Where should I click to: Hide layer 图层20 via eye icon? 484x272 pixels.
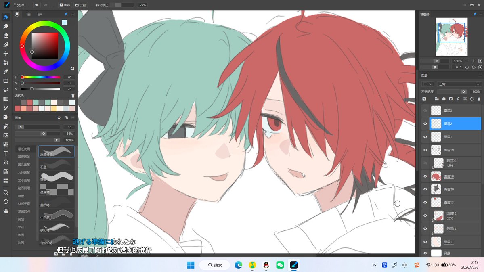[x=425, y=189]
